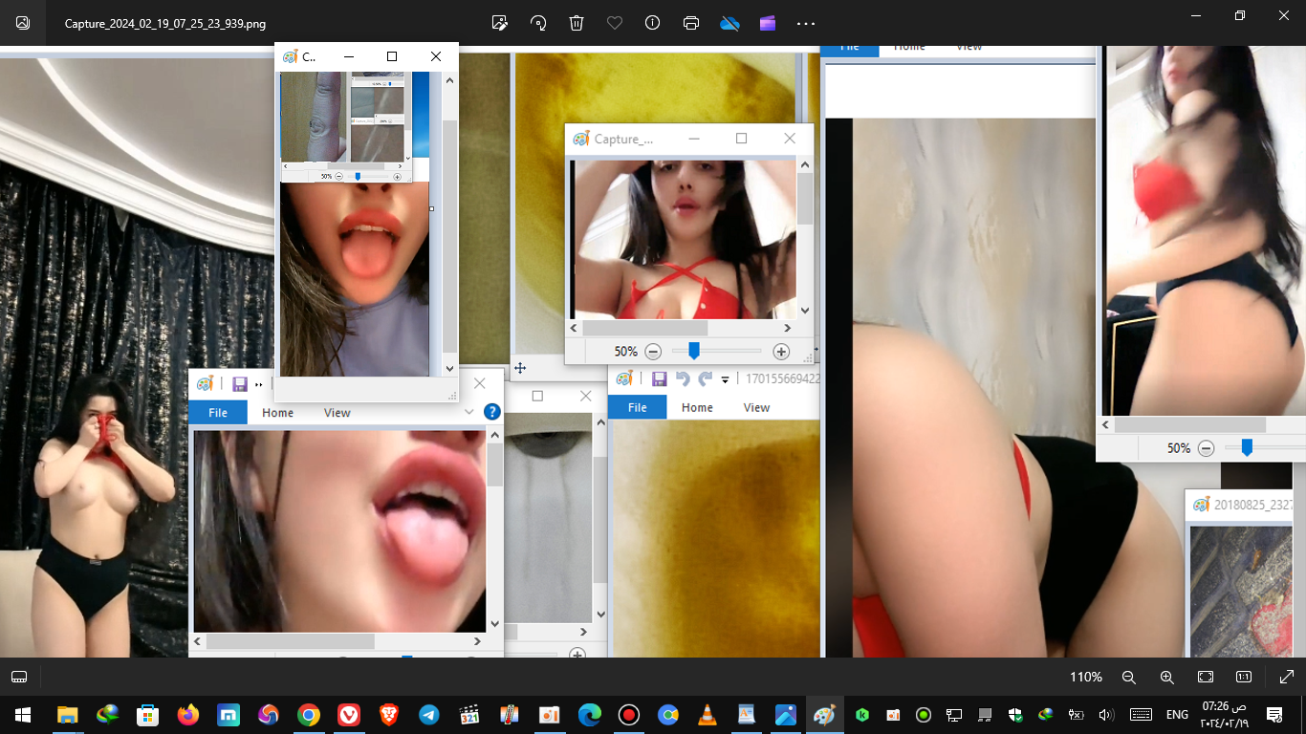Toggle the filmstrip view at bottom left

click(x=19, y=677)
